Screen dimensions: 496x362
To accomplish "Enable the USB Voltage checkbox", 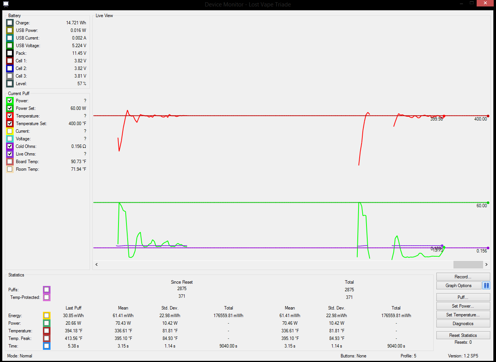I will click(10, 46).
